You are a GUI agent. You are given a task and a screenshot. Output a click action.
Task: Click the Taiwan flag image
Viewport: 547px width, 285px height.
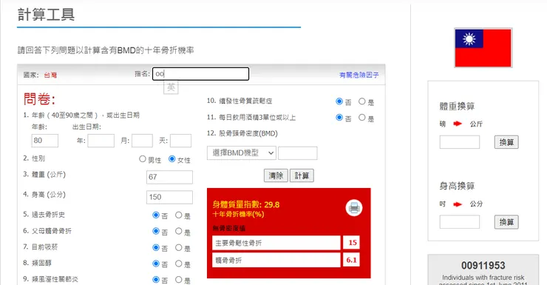pyautogui.click(x=483, y=48)
